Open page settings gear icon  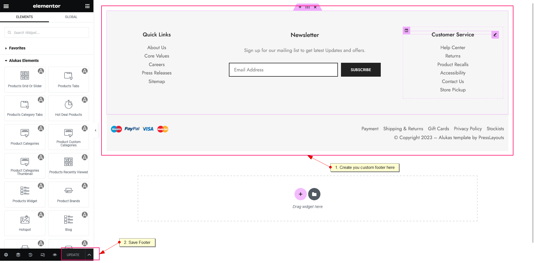click(x=6, y=255)
